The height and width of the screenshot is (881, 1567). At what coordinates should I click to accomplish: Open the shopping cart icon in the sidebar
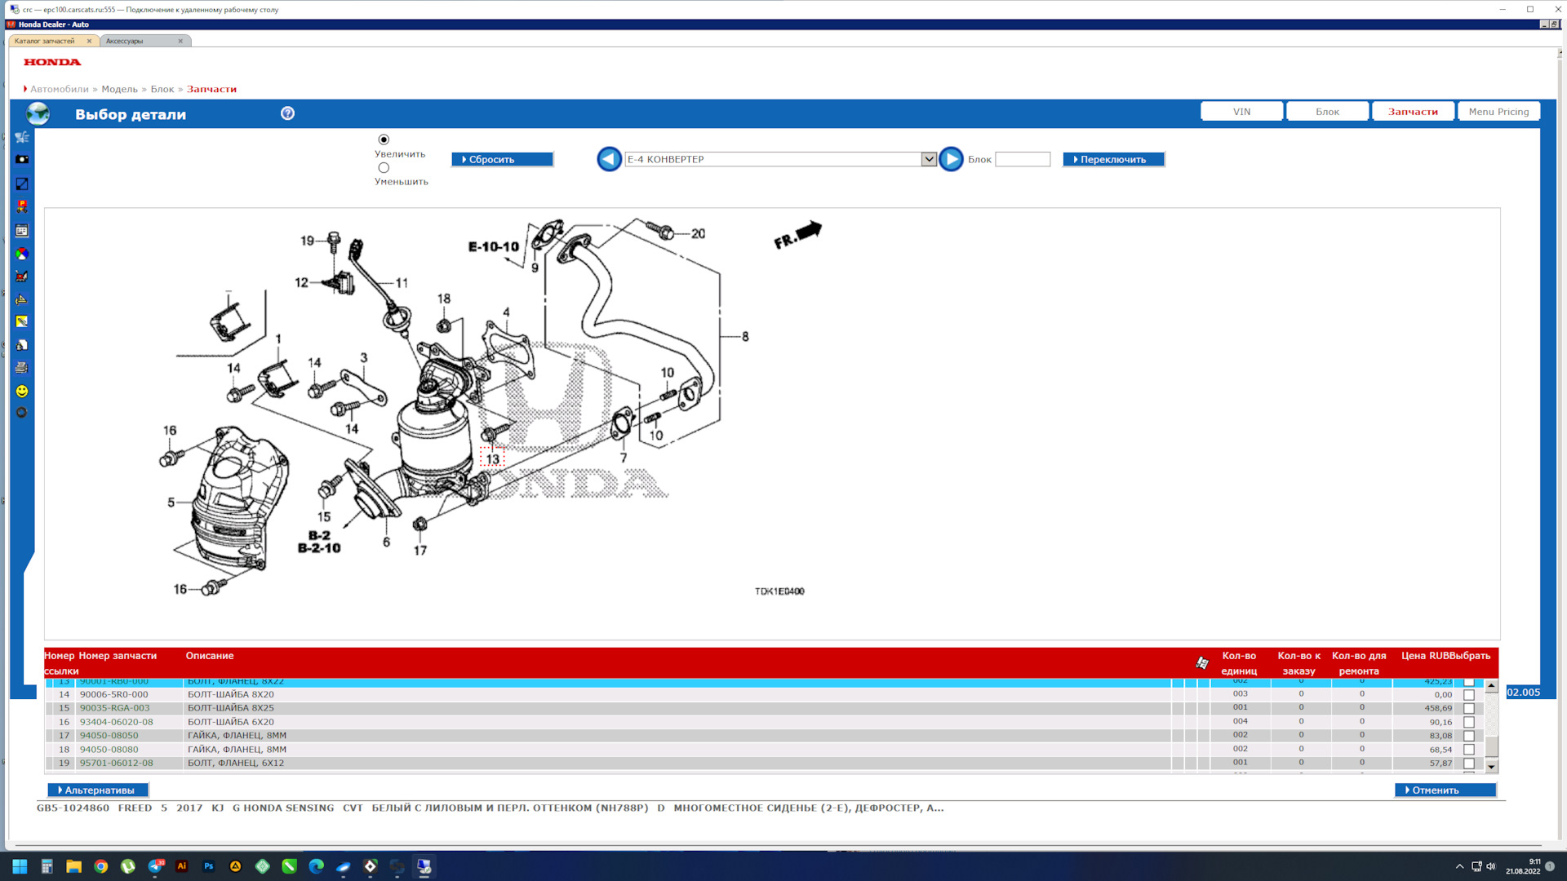click(22, 137)
